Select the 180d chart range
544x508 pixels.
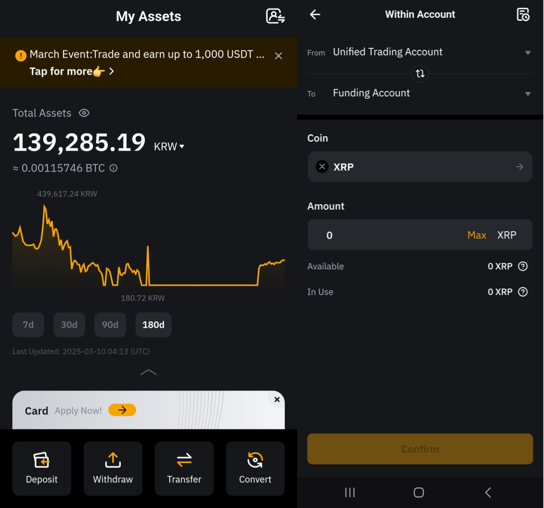point(153,325)
